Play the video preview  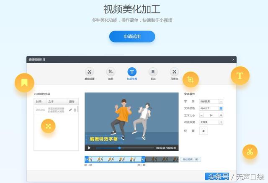tap(89, 148)
